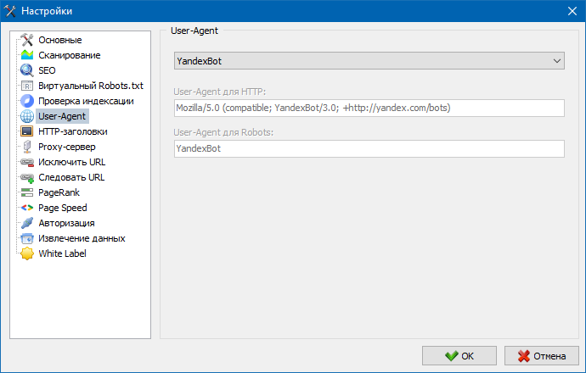Click the Проверка индексации icon
The image size is (586, 373).
pyautogui.click(x=27, y=101)
